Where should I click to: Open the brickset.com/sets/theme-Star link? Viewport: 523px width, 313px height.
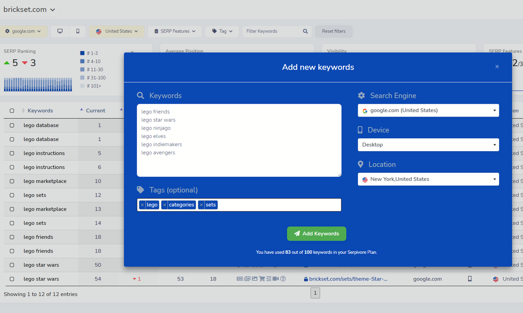tap(348, 279)
